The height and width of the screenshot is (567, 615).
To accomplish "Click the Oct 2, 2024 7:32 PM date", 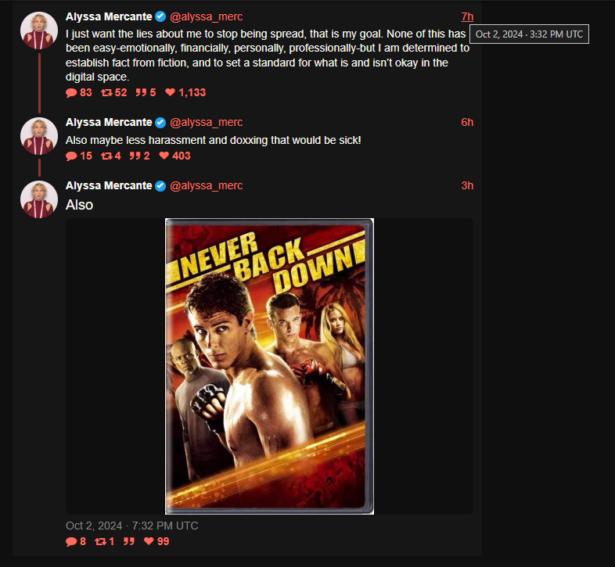I will (x=131, y=526).
